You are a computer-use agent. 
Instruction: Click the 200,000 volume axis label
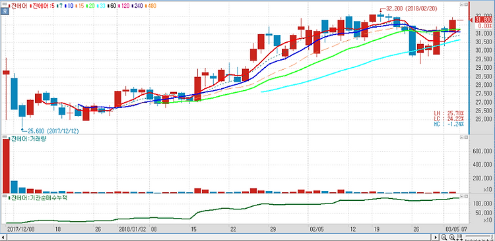[x=482, y=178]
